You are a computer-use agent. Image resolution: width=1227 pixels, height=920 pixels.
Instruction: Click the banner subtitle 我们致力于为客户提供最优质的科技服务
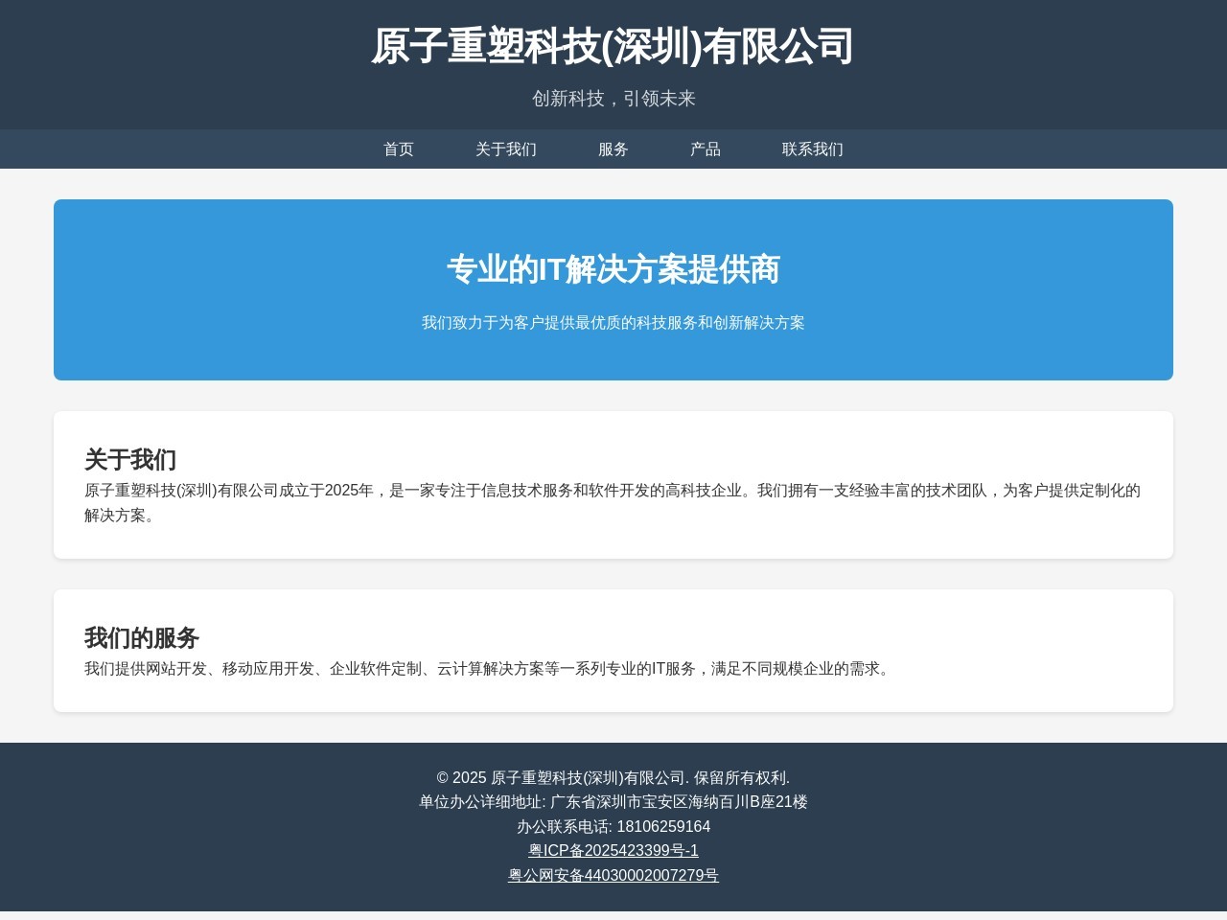(613, 323)
